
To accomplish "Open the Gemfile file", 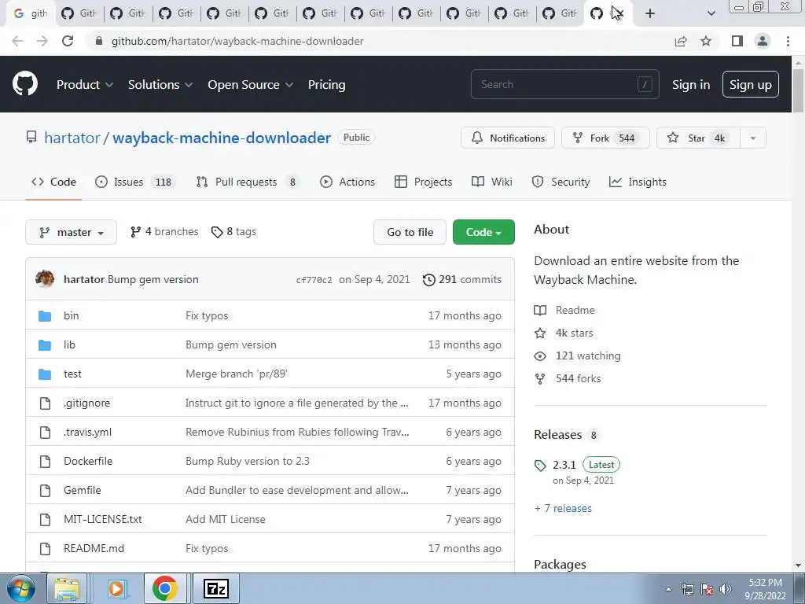I will (82, 491).
